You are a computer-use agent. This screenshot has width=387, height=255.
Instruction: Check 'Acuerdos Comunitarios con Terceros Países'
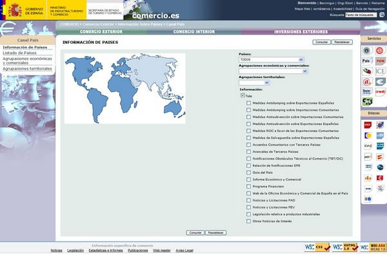[x=248, y=145]
